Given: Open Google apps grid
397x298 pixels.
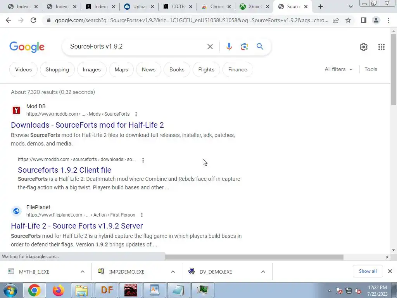Looking at the screenshot, I should (x=381, y=47).
